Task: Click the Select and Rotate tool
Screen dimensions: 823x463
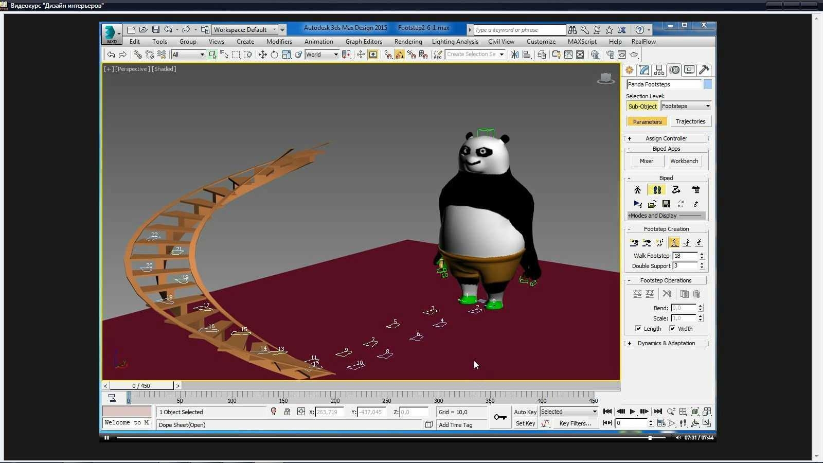Action: tap(274, 55)
